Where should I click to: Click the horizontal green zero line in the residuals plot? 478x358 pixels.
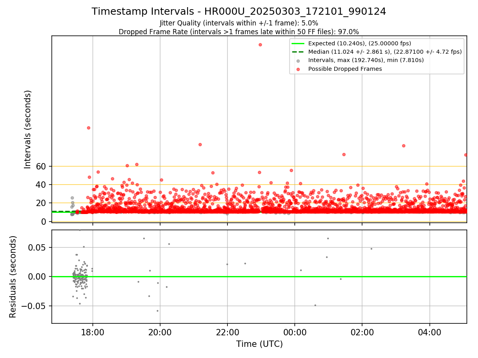[x=259, y=276]
